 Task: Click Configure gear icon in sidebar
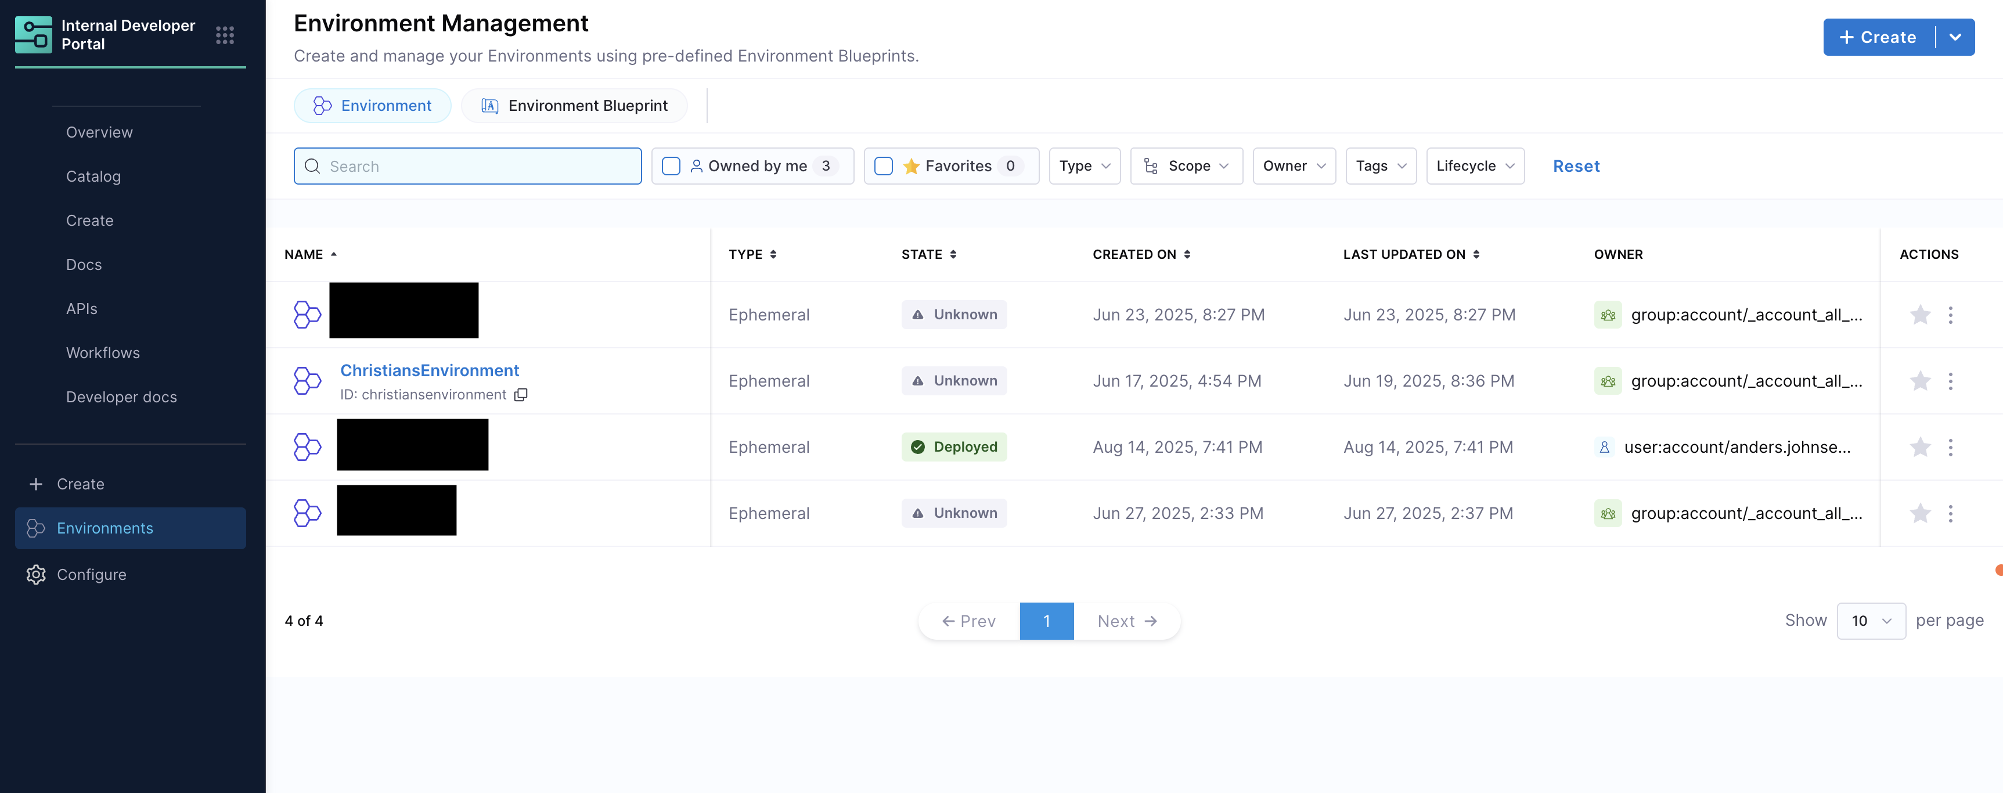click(36, 575)
